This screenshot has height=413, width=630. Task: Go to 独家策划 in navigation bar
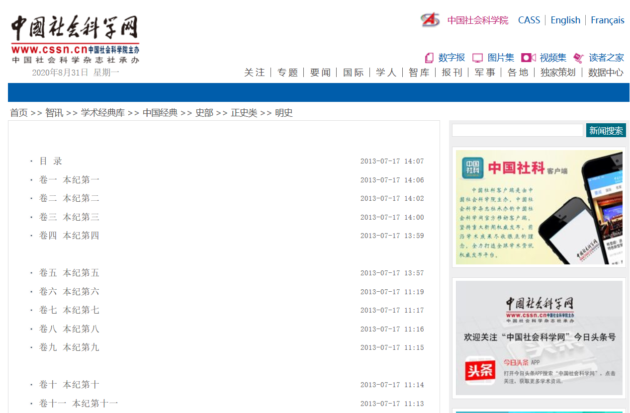(558, 73)
